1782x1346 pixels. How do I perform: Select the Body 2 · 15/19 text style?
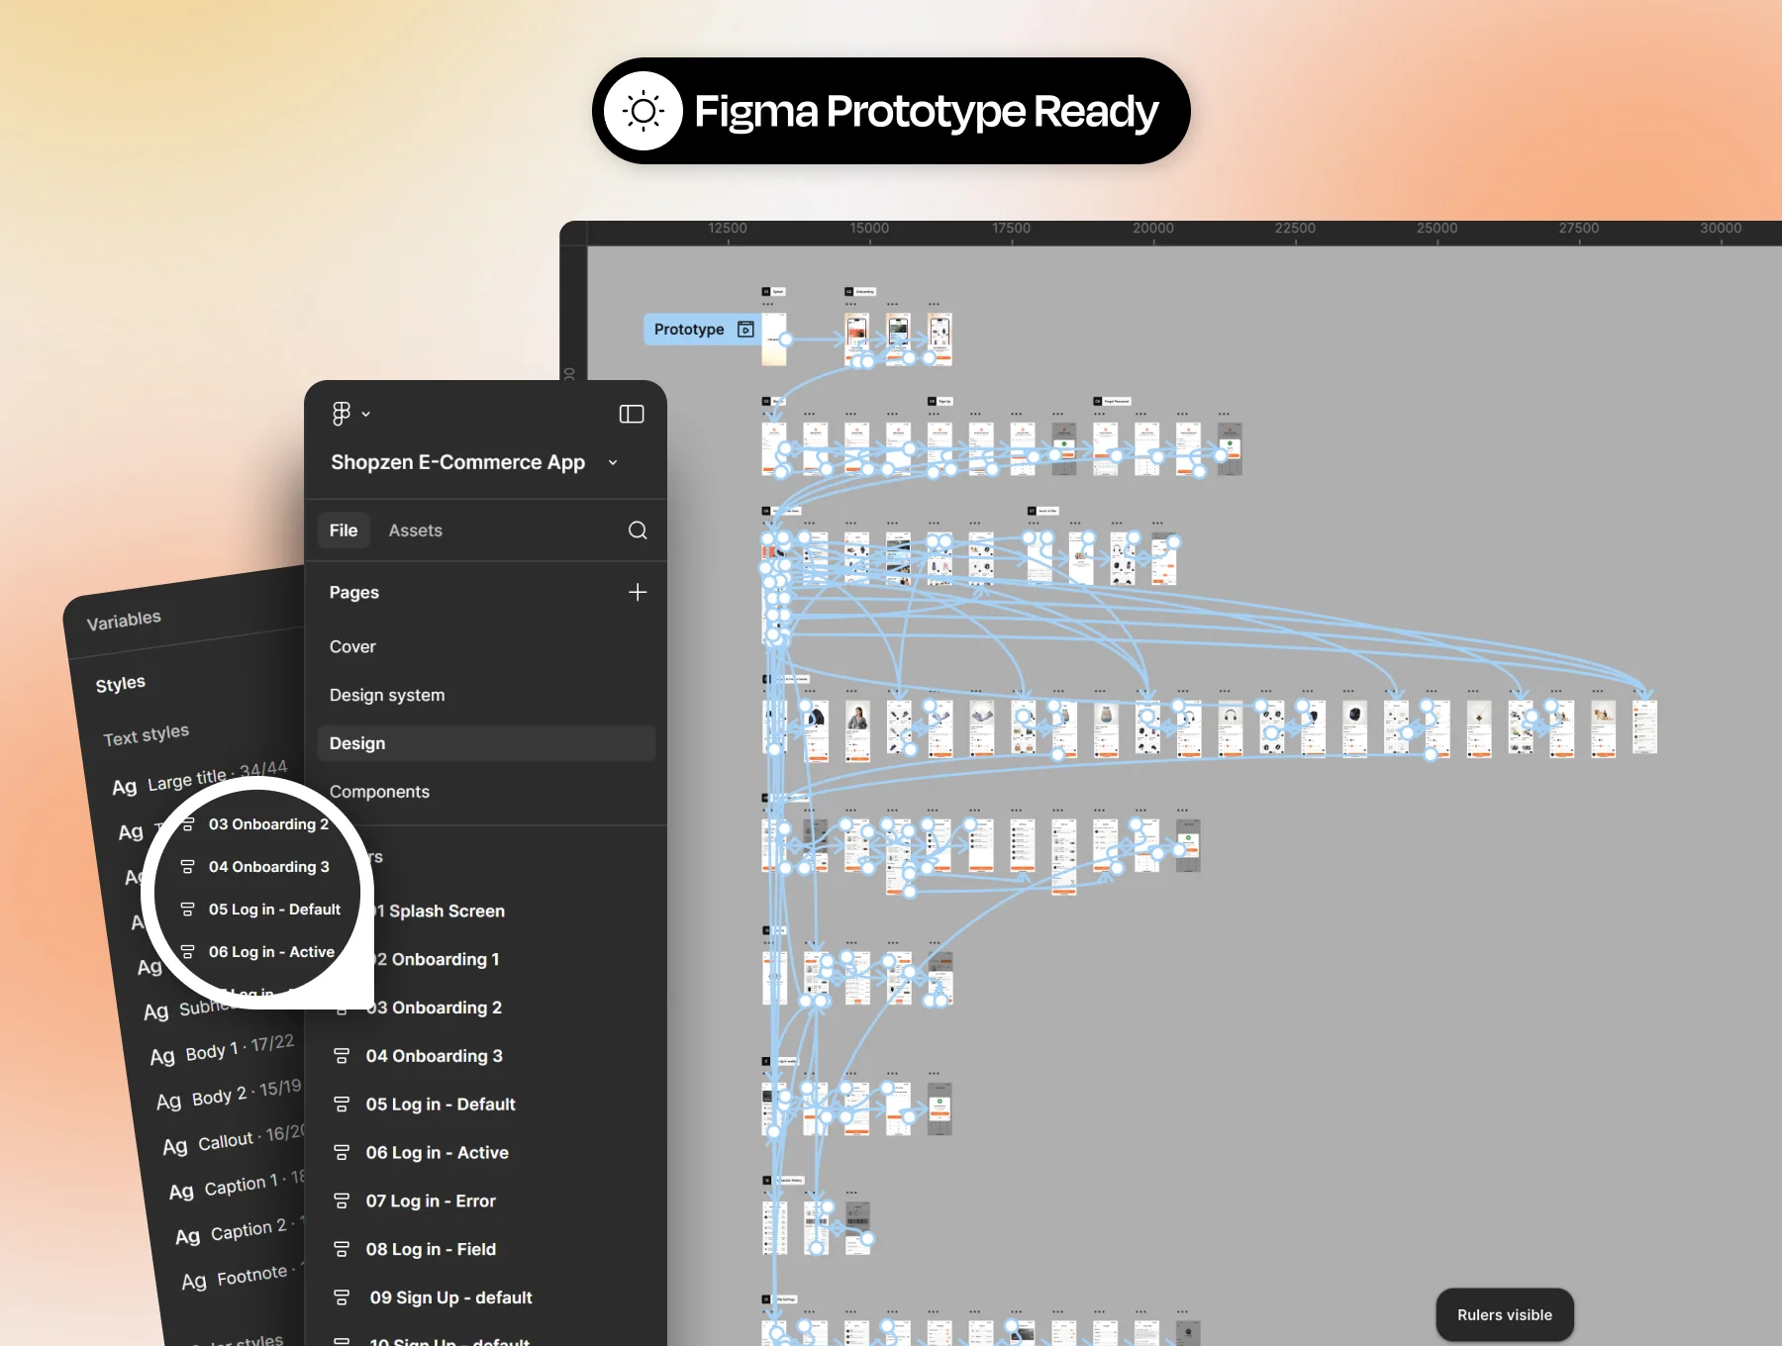(229, 1094)
